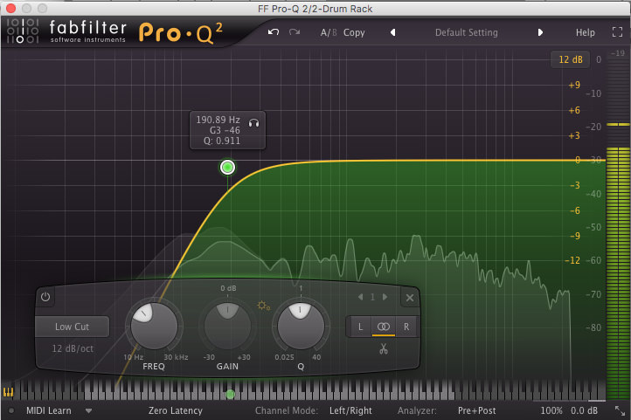The width and height of the screenshot is (631, 420).
Task: Open the Default Setting preset menu
Action: tap(467, 32)
